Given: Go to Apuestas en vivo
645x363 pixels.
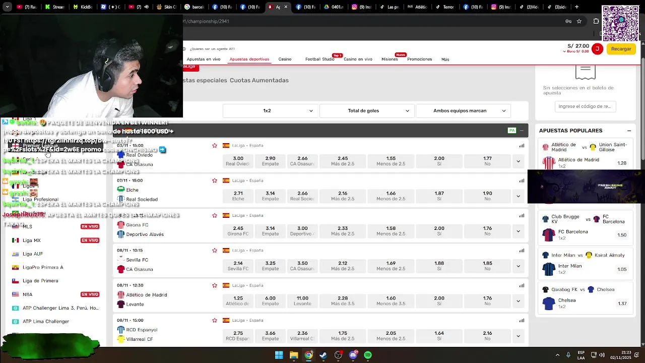Looking at the screenshot, I should pyautogui.click(x=204, y=59).
